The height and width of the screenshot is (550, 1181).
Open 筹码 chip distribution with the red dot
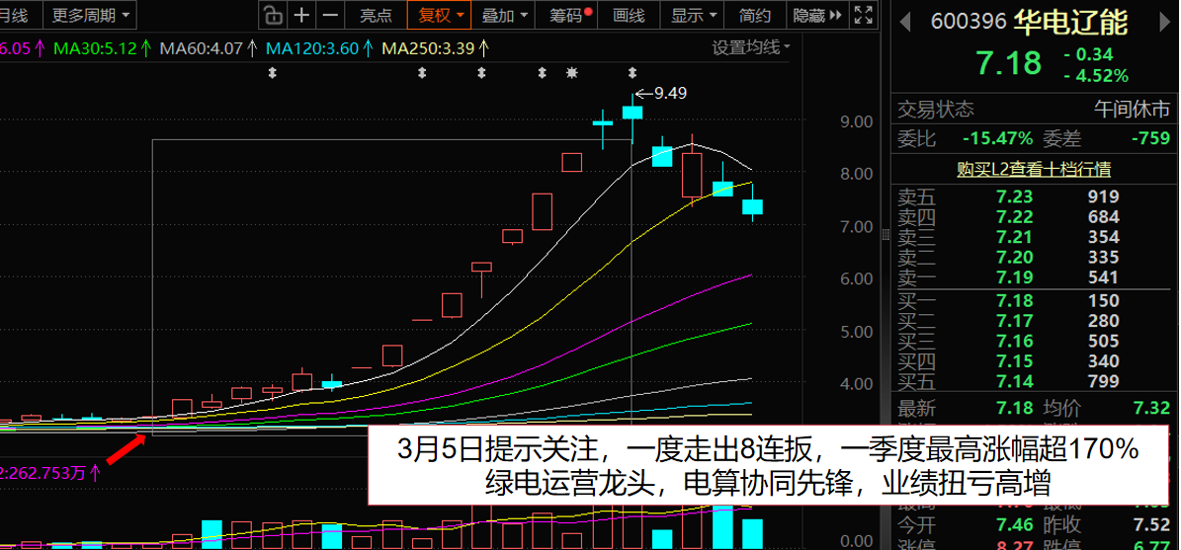(x=569, y=15)
